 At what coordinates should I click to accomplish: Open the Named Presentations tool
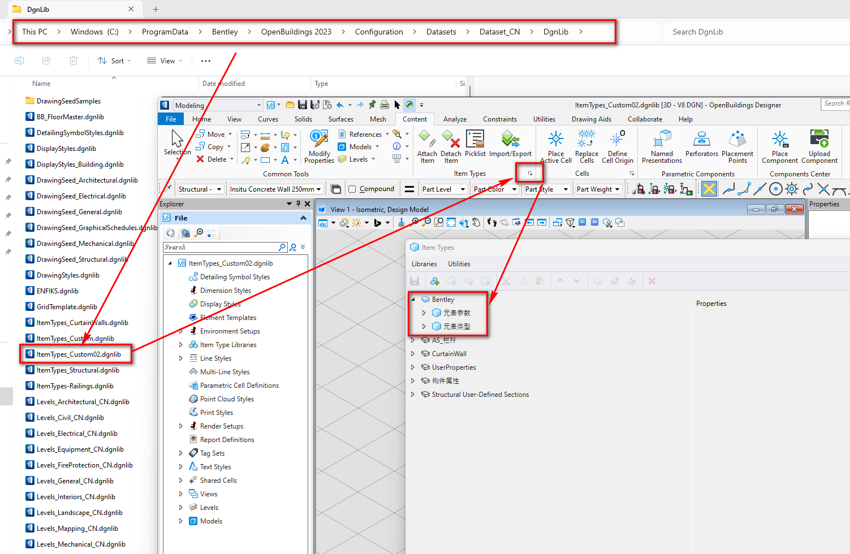[662, 139]
